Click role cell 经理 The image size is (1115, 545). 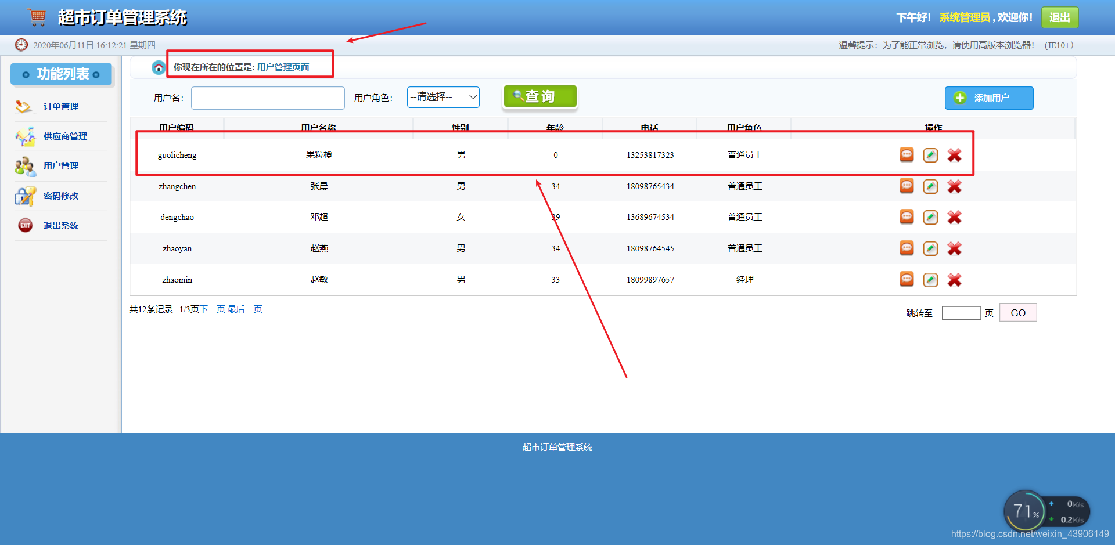click(745, 280)
